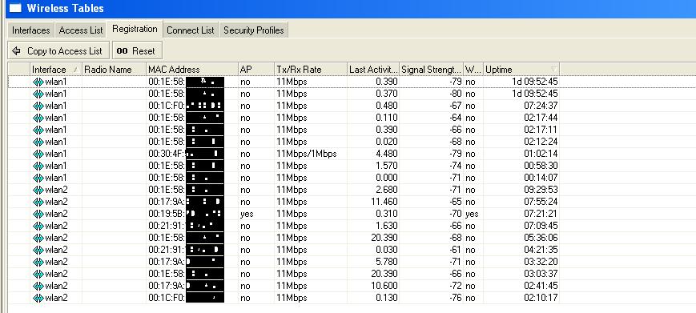Click the arrow icon on Copy to Access List
Image resolution: width=696 pixels, height=313 pixels.
[x=17, y=51]
